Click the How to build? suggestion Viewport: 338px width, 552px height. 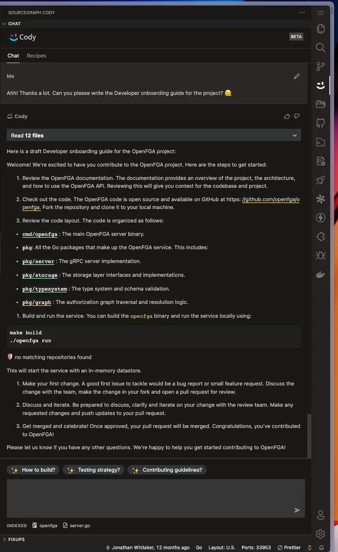point(33,470)
